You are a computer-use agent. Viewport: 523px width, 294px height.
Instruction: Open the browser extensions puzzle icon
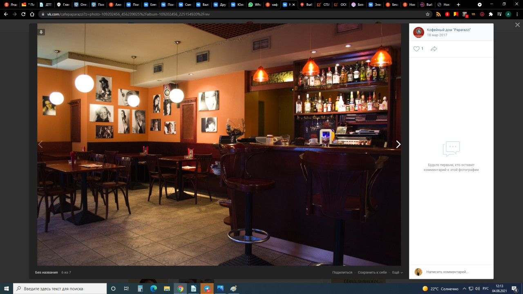point(491,14)
